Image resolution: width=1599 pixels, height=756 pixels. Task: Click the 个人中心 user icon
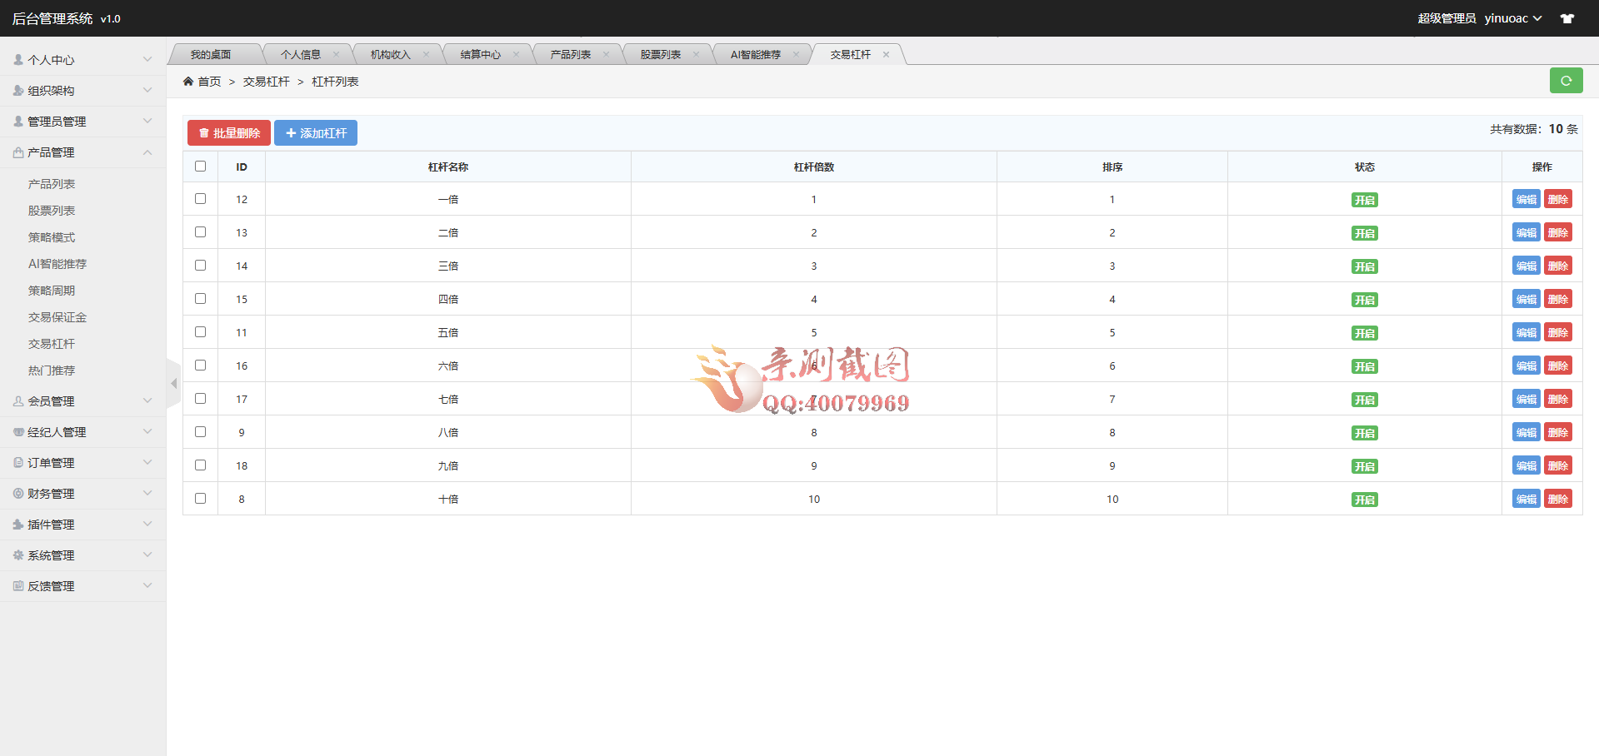tap(18, 60)
